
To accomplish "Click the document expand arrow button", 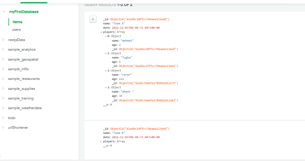I will pos(93,19).
